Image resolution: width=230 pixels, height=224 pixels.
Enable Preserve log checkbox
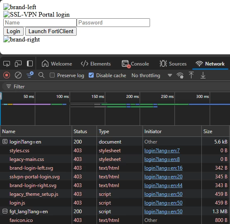coord(52,75)
